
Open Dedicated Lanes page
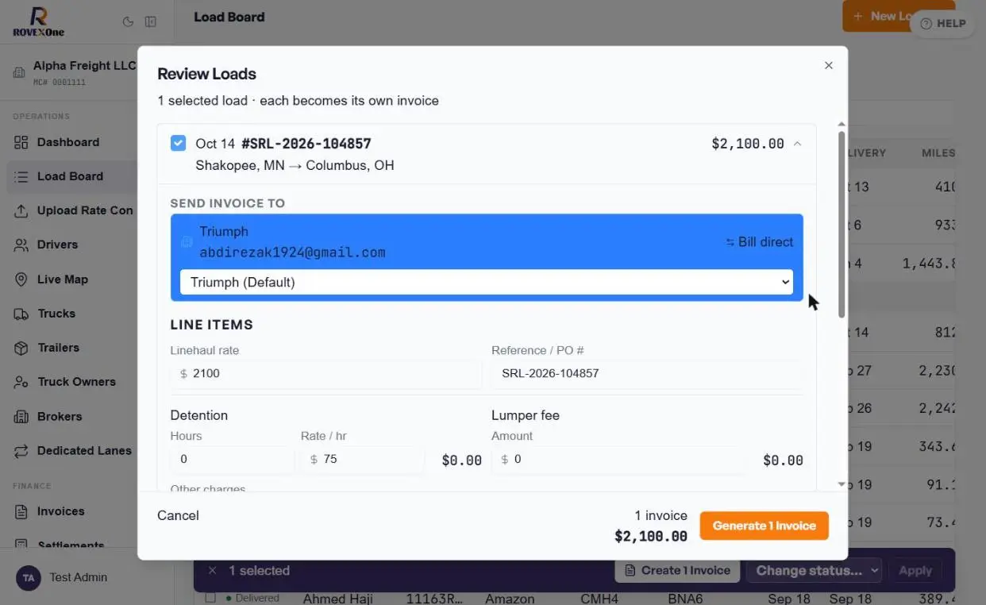(x=84, y=450)
